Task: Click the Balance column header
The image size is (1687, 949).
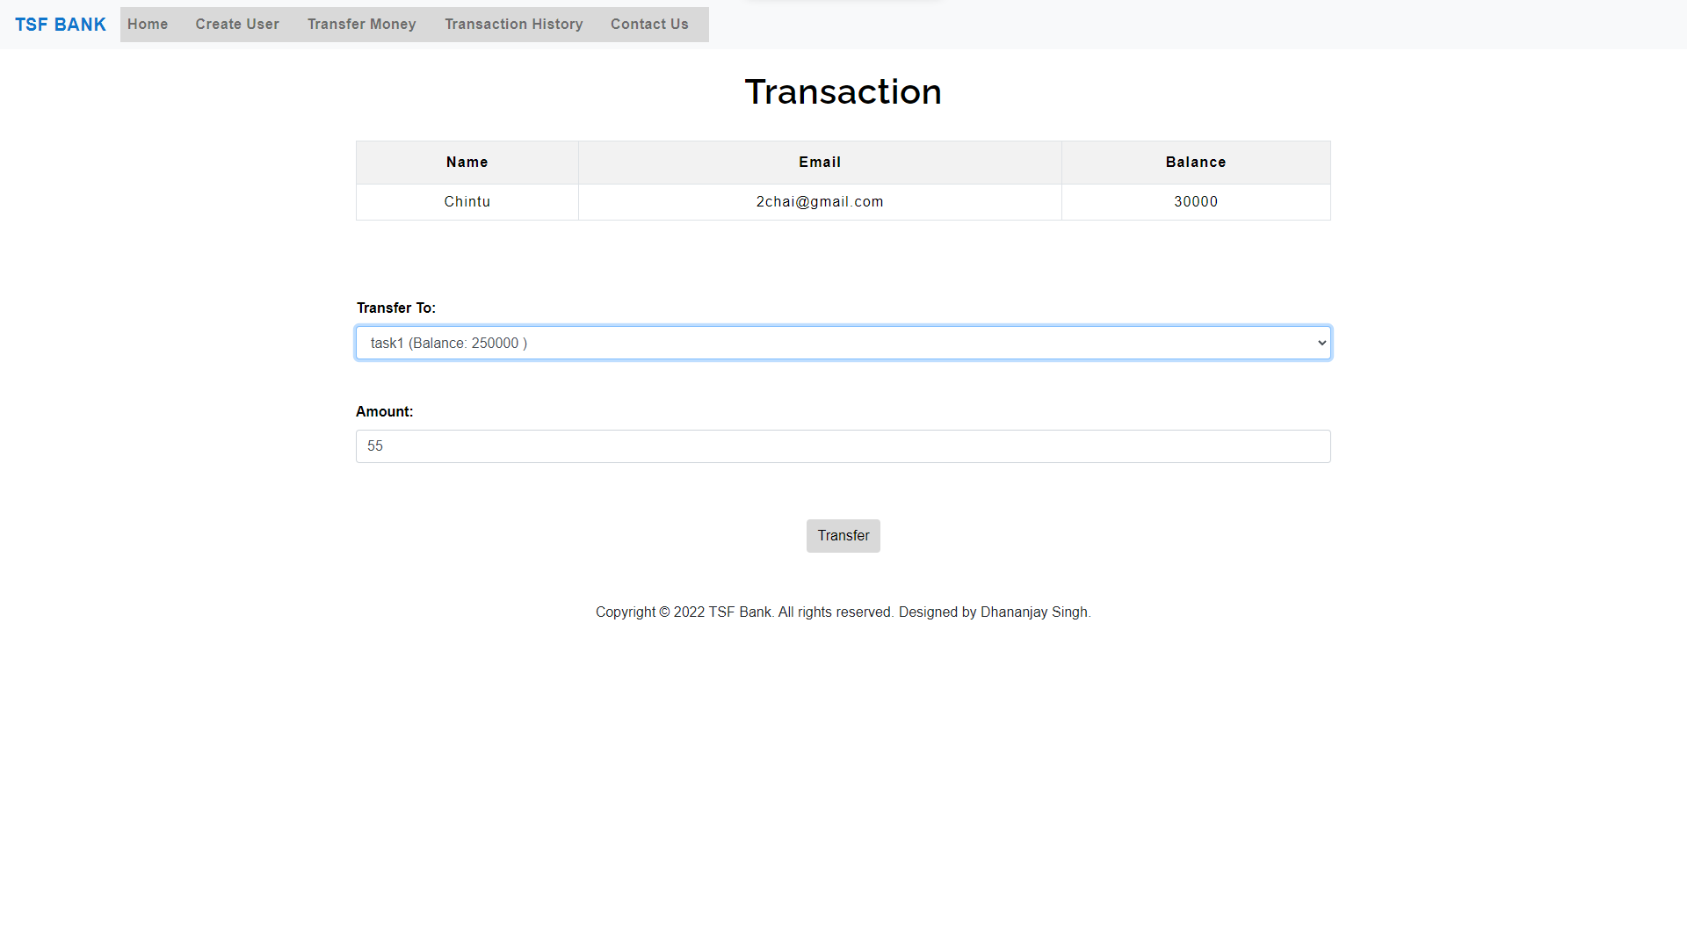Action: (x=1195, y=162)
